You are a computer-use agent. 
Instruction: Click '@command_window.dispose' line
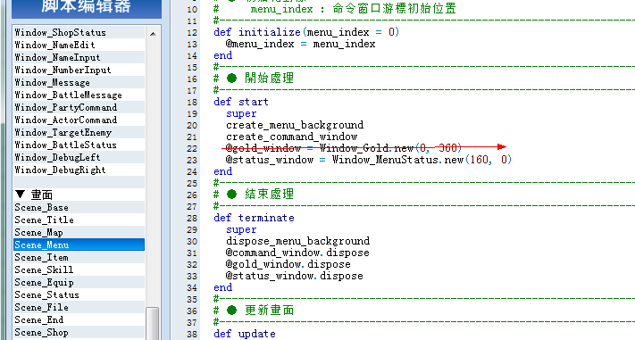tap(297, 253)
